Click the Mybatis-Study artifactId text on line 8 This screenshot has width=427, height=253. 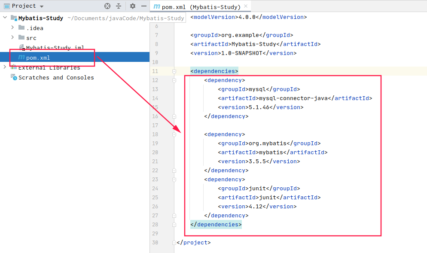tap(254, 44)
